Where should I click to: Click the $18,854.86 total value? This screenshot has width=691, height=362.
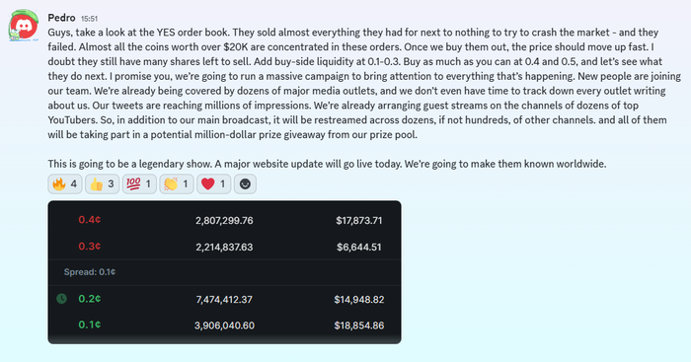(x=358, y=326)
